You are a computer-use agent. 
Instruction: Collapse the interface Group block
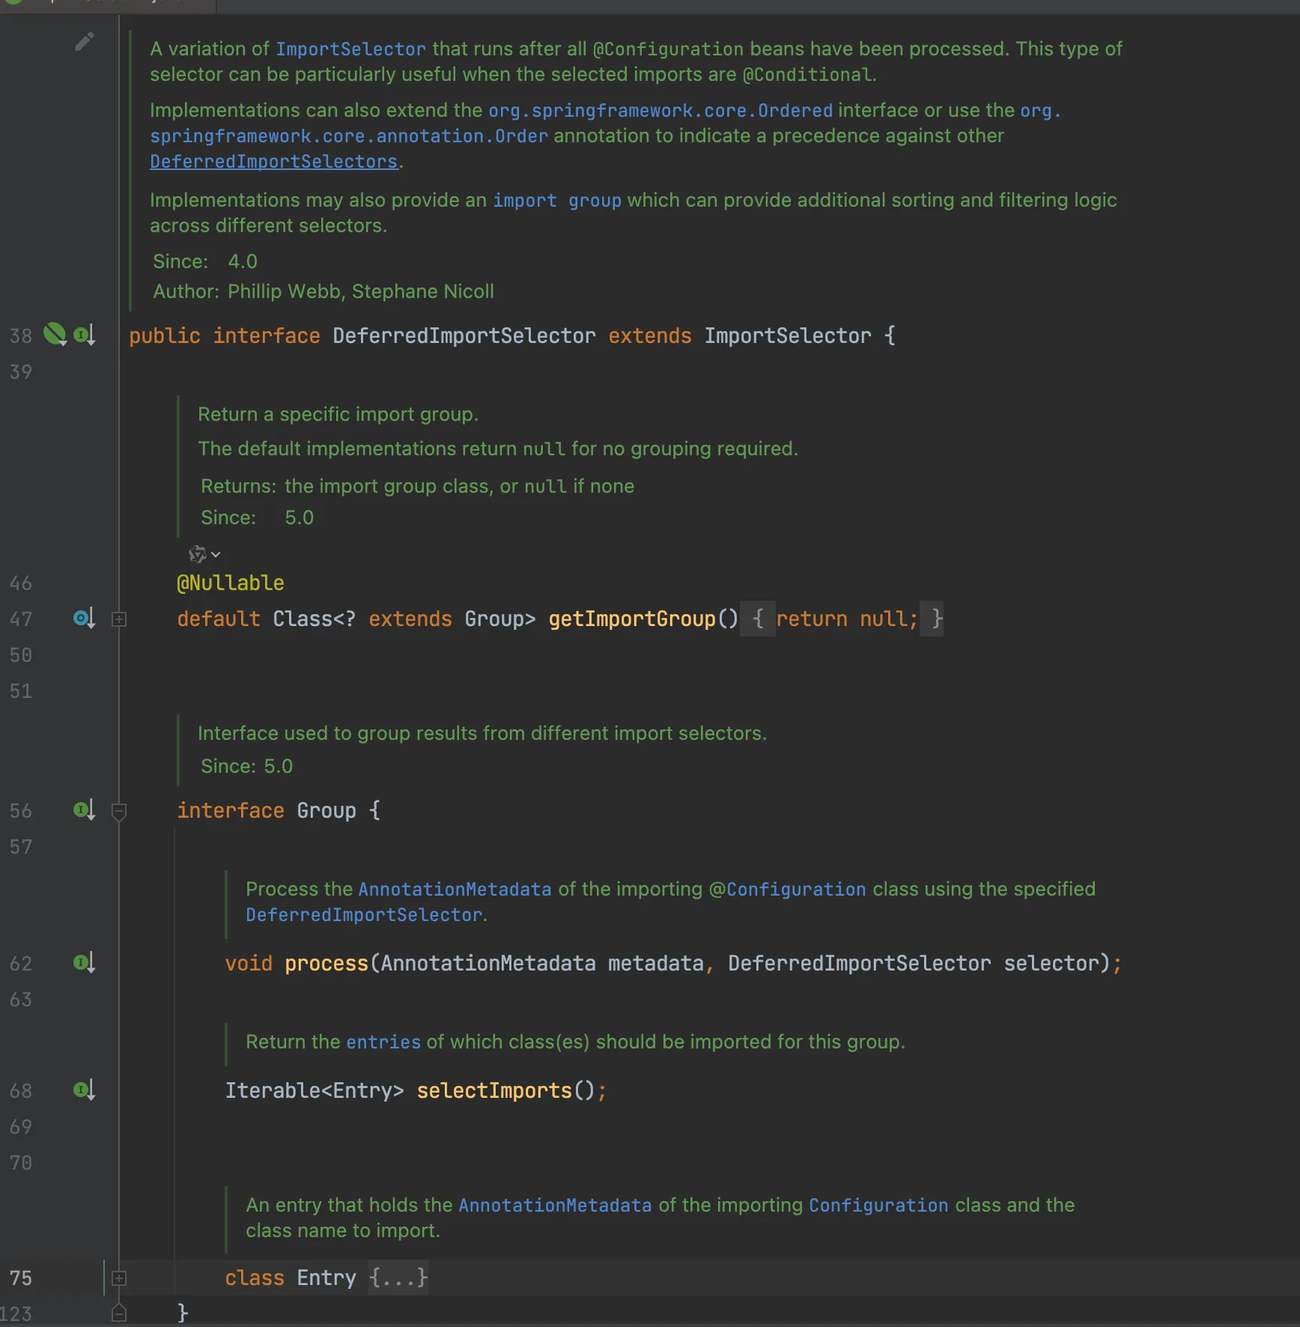[x=119, y=811]
